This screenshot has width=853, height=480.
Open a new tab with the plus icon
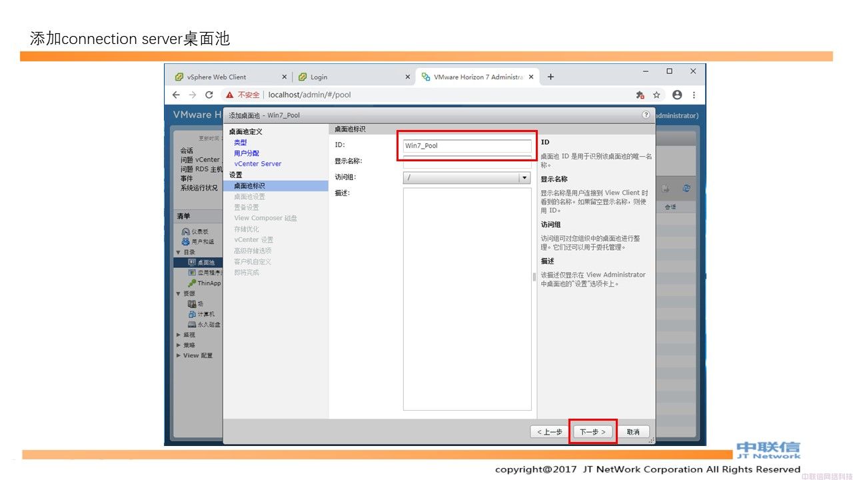click(550, 77)
